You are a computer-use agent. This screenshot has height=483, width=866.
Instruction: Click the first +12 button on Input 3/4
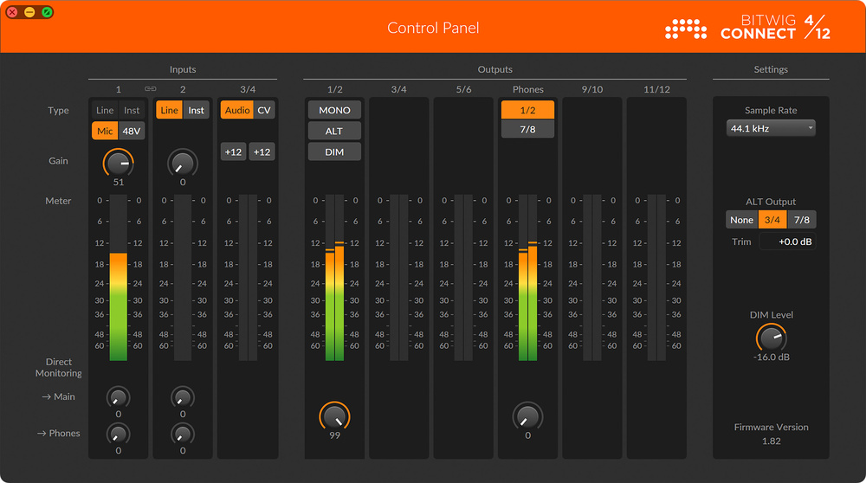click(233, 151)
